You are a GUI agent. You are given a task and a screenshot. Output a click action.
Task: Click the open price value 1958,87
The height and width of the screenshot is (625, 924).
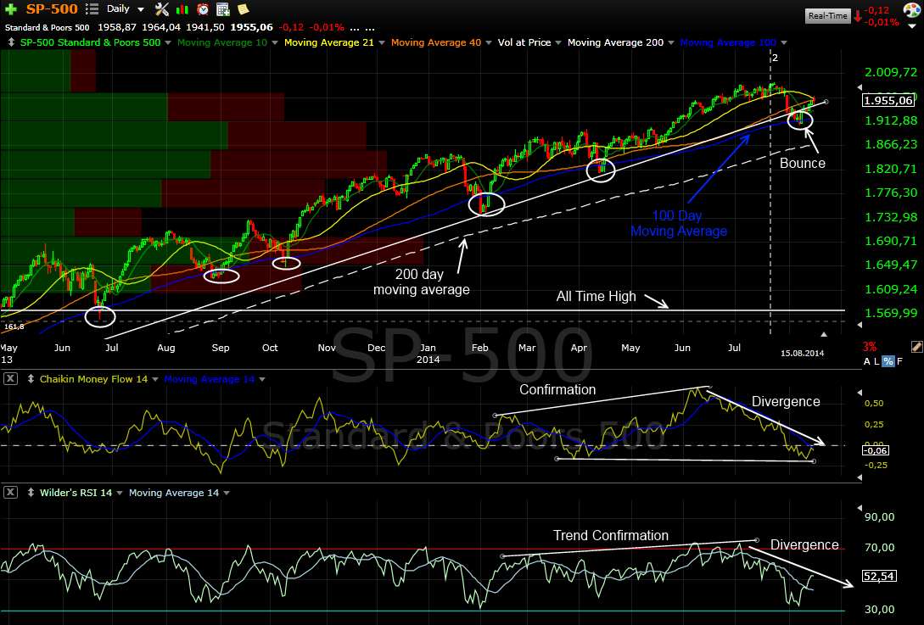coord(117,27)
